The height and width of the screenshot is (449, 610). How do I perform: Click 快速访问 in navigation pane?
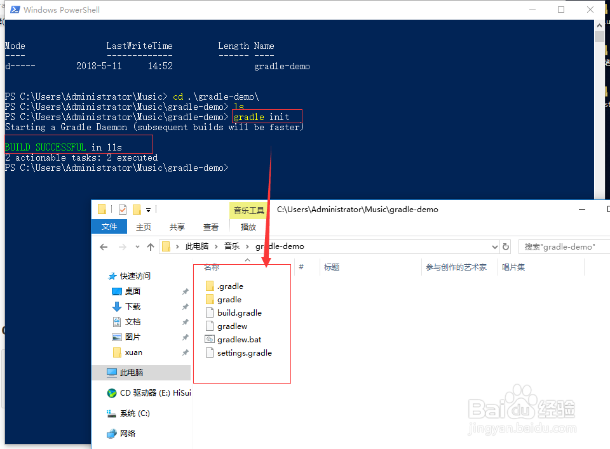[x=129, y=276]
